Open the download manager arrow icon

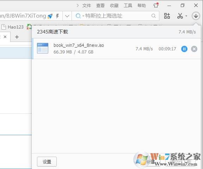point(196,16)
